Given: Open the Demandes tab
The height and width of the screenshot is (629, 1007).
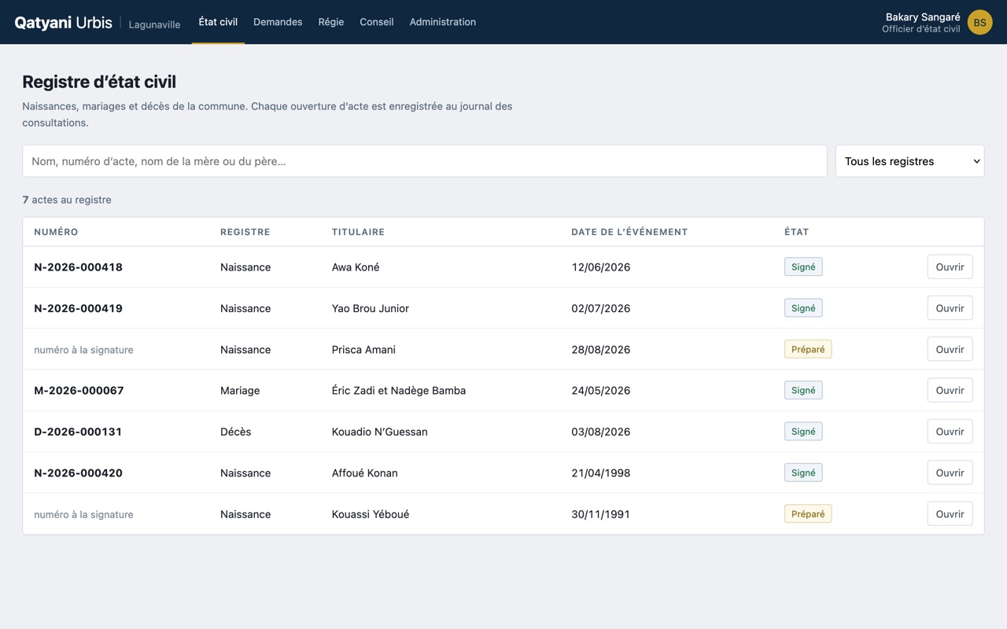Looking at the screenshot, I should (x=278, y=22).
